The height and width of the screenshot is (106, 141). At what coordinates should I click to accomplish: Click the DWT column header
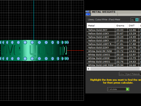pos(133,26)
